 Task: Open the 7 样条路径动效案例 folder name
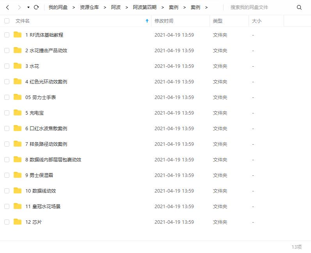46,144
